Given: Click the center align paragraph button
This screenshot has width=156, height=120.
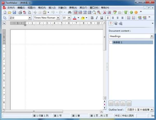Looking at the screenshot, I should point(113,18).
